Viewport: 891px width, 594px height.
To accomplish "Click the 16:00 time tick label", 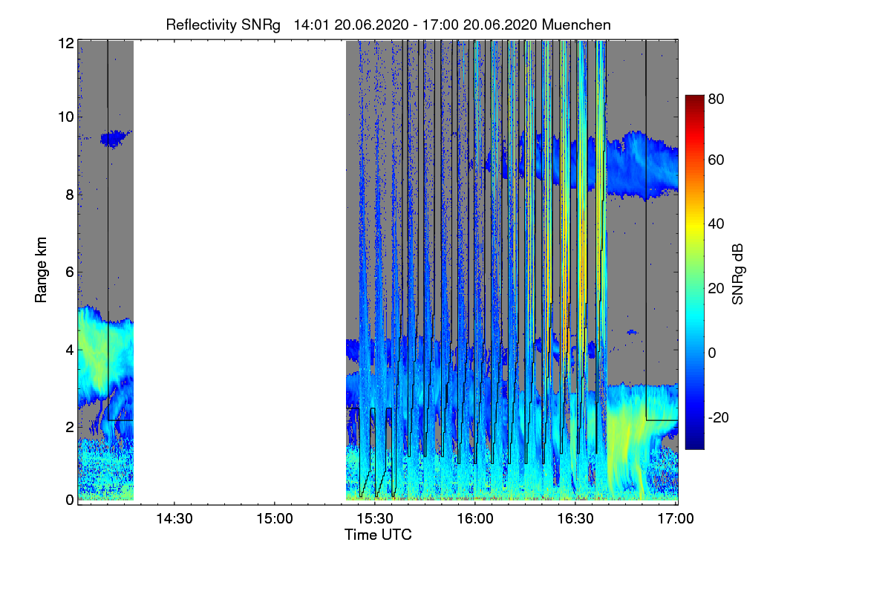I will click(x=475, y=519).
